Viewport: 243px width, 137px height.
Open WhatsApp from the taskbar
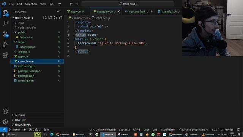pos(153,134)
